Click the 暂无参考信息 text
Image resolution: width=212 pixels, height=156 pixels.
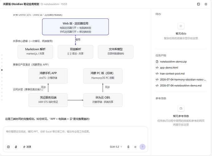click(x=181, y=116)
